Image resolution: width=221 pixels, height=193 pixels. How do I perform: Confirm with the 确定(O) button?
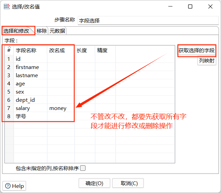[x=94, y=183]
